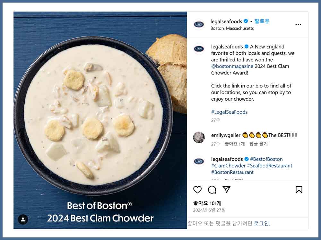The image size is (321, 240).
Task: Show tagged accounts icon on photo
Action: click(23, 219)
